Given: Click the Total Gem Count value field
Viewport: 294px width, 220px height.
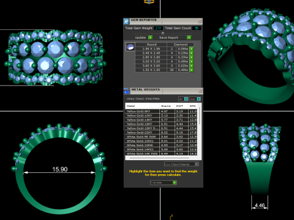Looking at the screenshot, I should click(x=197, y=28).
